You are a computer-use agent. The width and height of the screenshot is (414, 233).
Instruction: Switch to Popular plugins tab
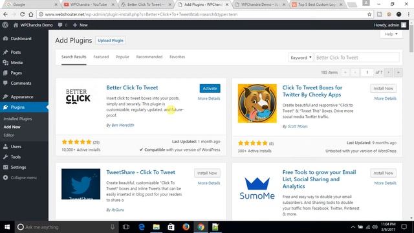click(122, 57)
